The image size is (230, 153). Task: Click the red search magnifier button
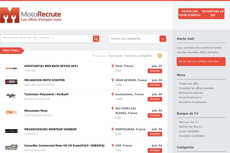tap(96, 39)
